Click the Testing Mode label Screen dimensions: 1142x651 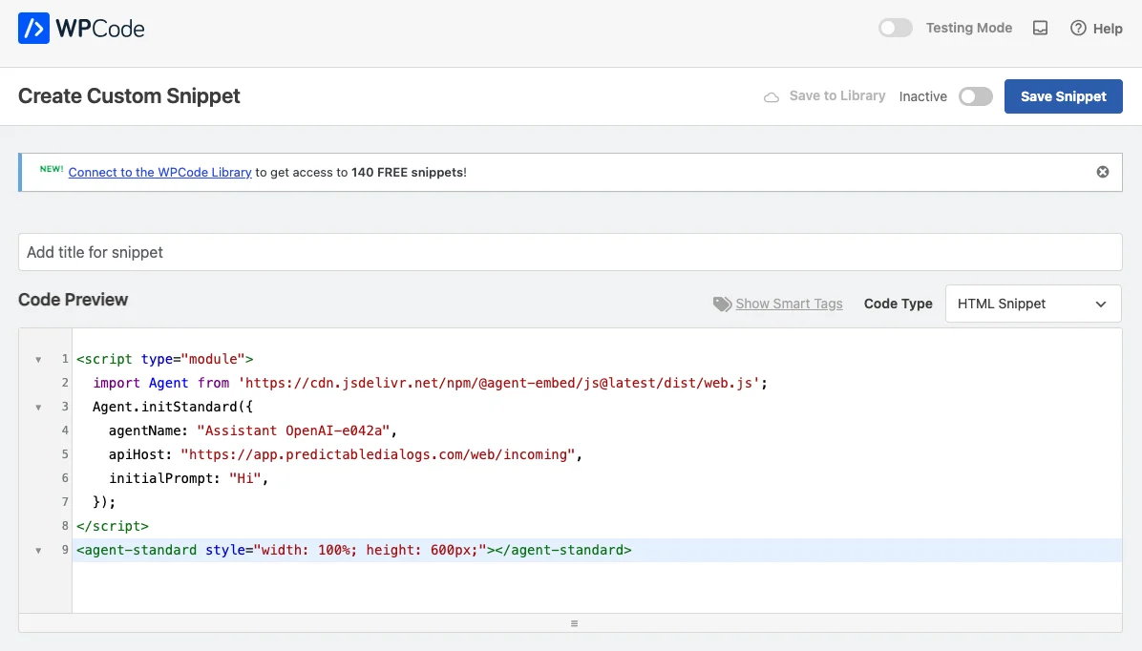[968, 28]
